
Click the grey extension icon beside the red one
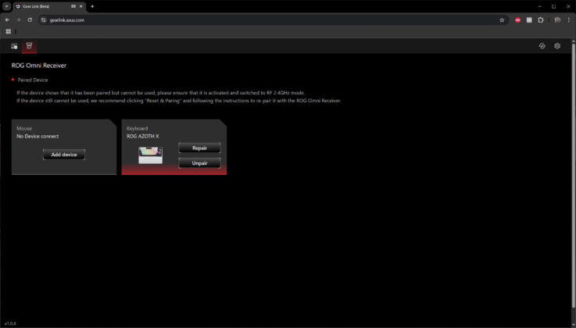[529, 20]
